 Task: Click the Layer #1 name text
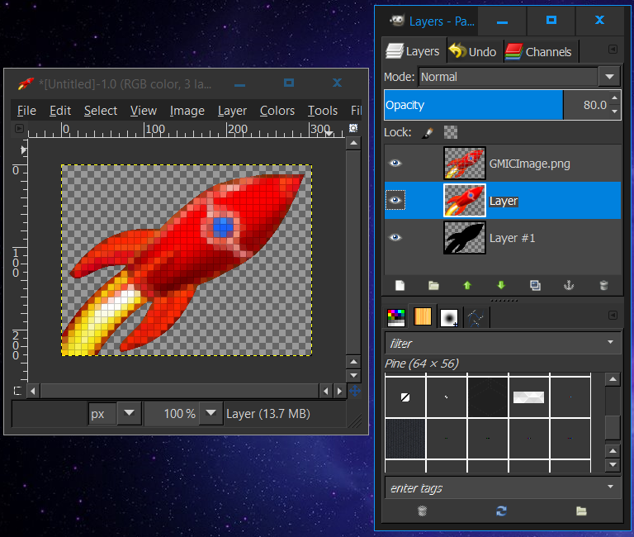pos(513,238)
